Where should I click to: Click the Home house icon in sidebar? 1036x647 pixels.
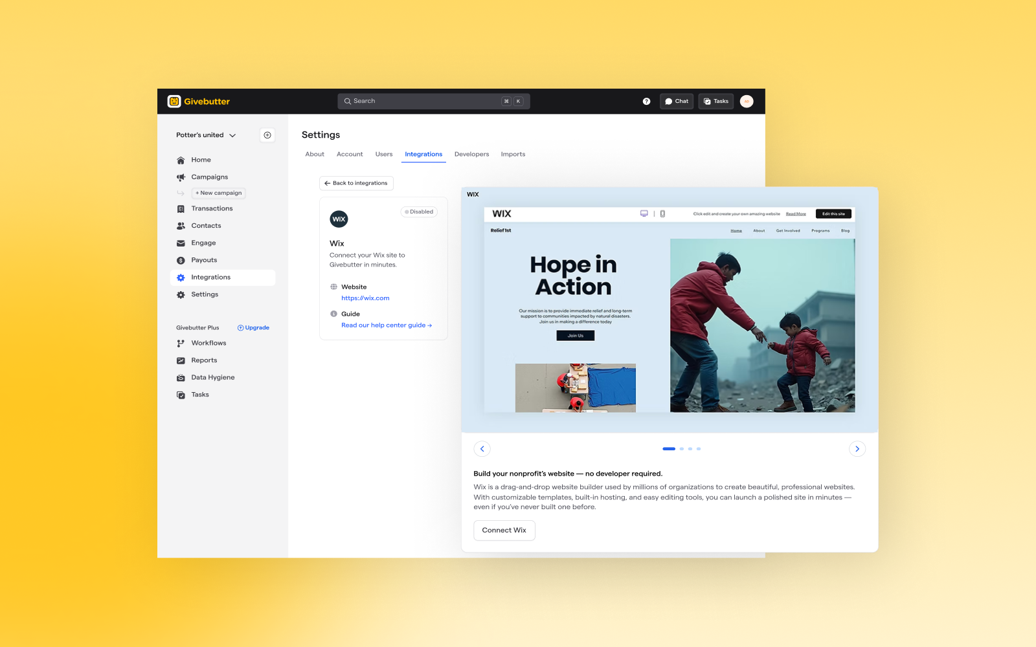coord(181,160)
